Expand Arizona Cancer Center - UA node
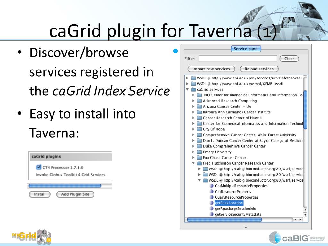 coord(193,106)
